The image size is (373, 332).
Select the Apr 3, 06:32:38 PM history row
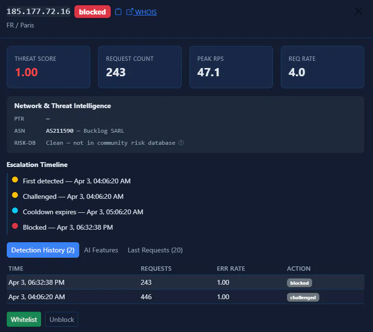[186, 282]
